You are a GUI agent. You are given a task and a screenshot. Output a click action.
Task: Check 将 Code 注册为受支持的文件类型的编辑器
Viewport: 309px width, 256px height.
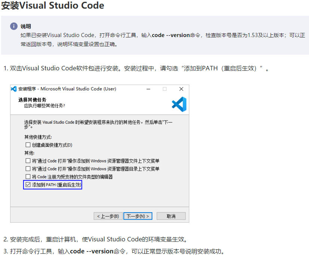28,177
